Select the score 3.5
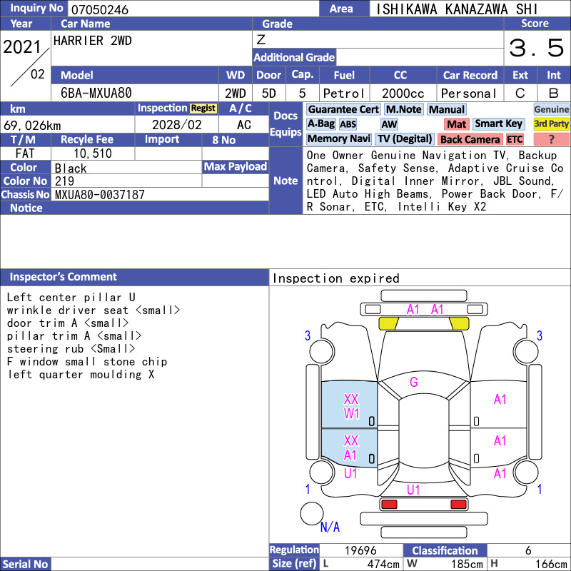 pyautogui.click(x=537, y=48)
